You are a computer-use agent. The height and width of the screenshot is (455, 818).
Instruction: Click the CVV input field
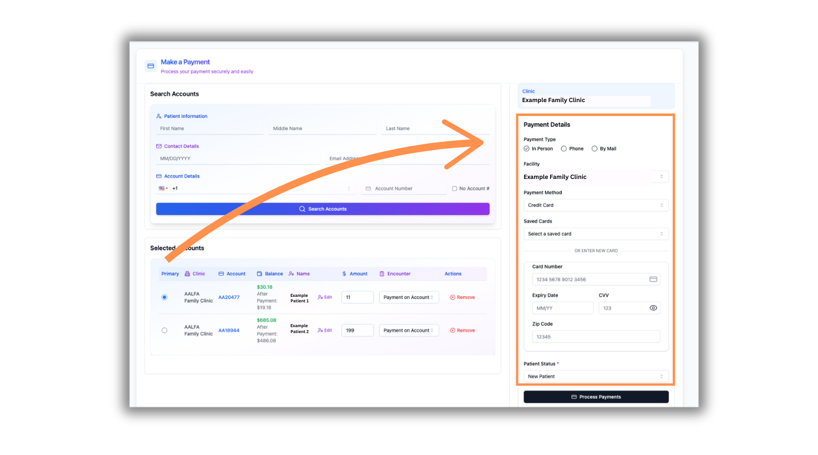(x=629, y=308)
